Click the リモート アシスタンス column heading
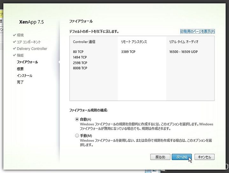Screen dimensions: 229x173 tap(134, 42)
